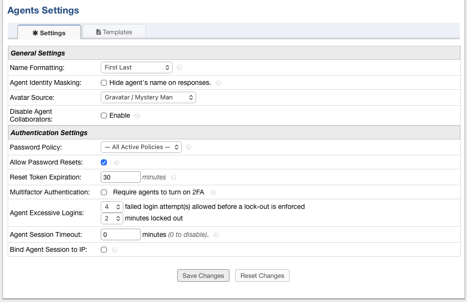
Task: Switch to the Templates tab
Action: (114, 32)
